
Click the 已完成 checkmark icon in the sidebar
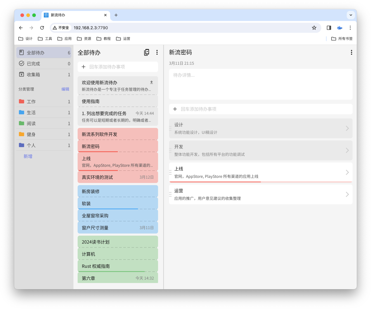[x=22, y=64]
